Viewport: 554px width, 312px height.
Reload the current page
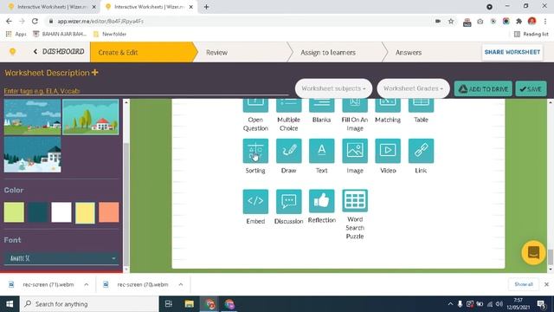coord(35,21)
